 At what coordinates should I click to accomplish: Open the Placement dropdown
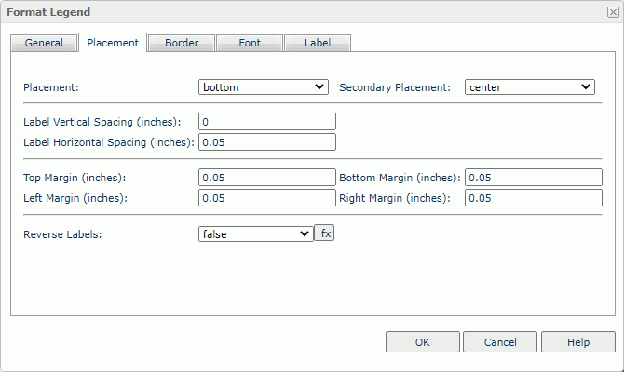[x=264, y=86]
